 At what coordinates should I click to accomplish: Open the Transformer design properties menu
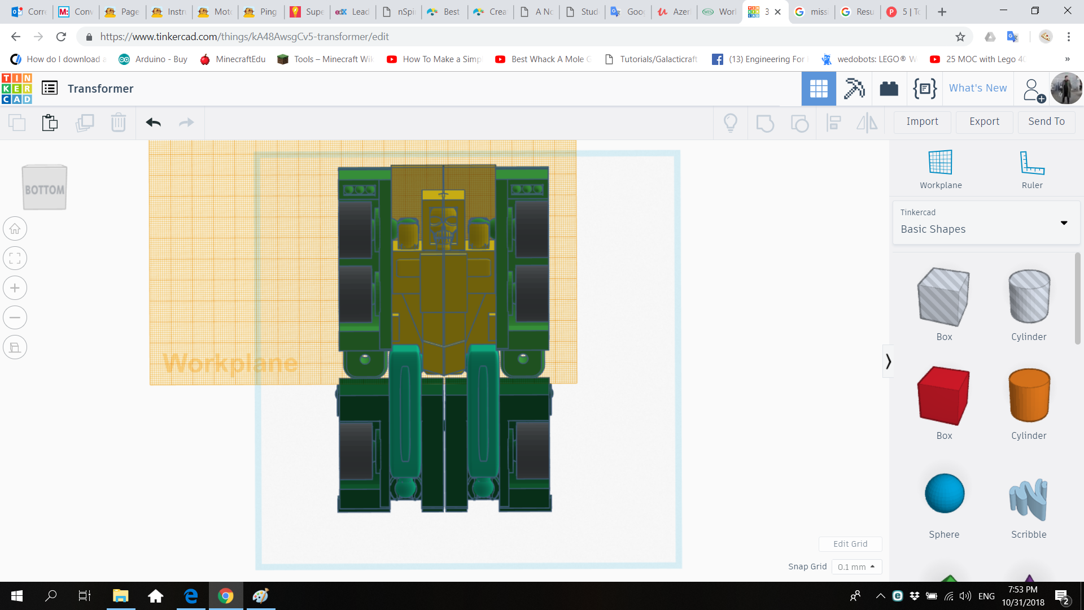pyautogui.click(x=50, y=88)
